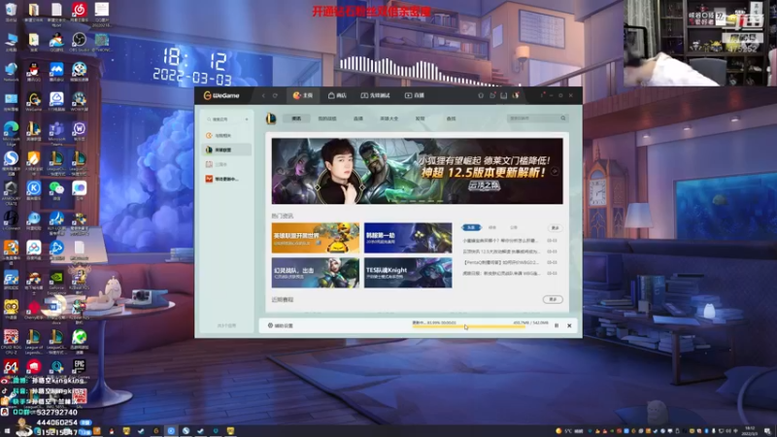Viewport: 777px width, 437px height.
Task: Cancel the update with the X icon
Action: tap(569, 325)
